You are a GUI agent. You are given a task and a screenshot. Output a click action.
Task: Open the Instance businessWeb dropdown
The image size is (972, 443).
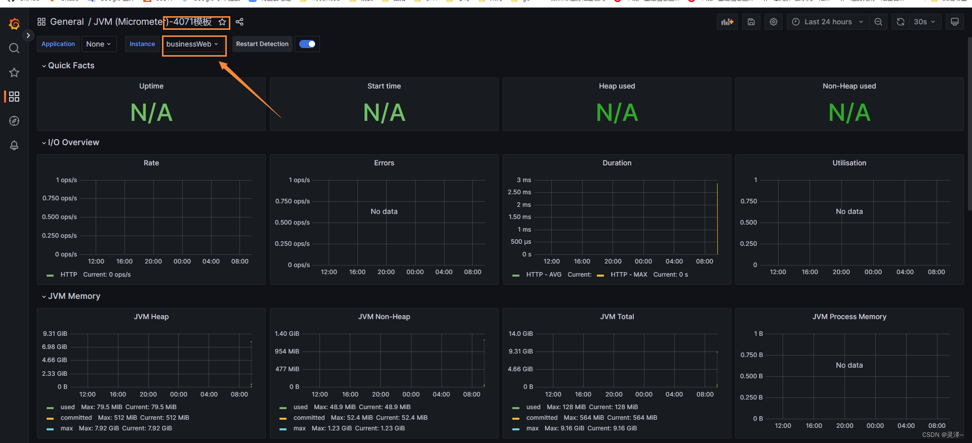(x=193, y=44)
